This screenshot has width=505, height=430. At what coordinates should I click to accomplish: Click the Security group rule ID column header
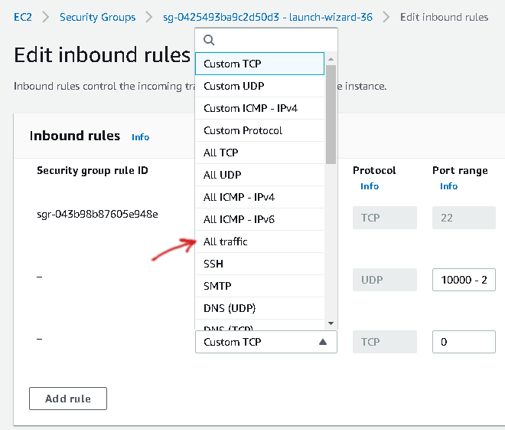point(93,170)
